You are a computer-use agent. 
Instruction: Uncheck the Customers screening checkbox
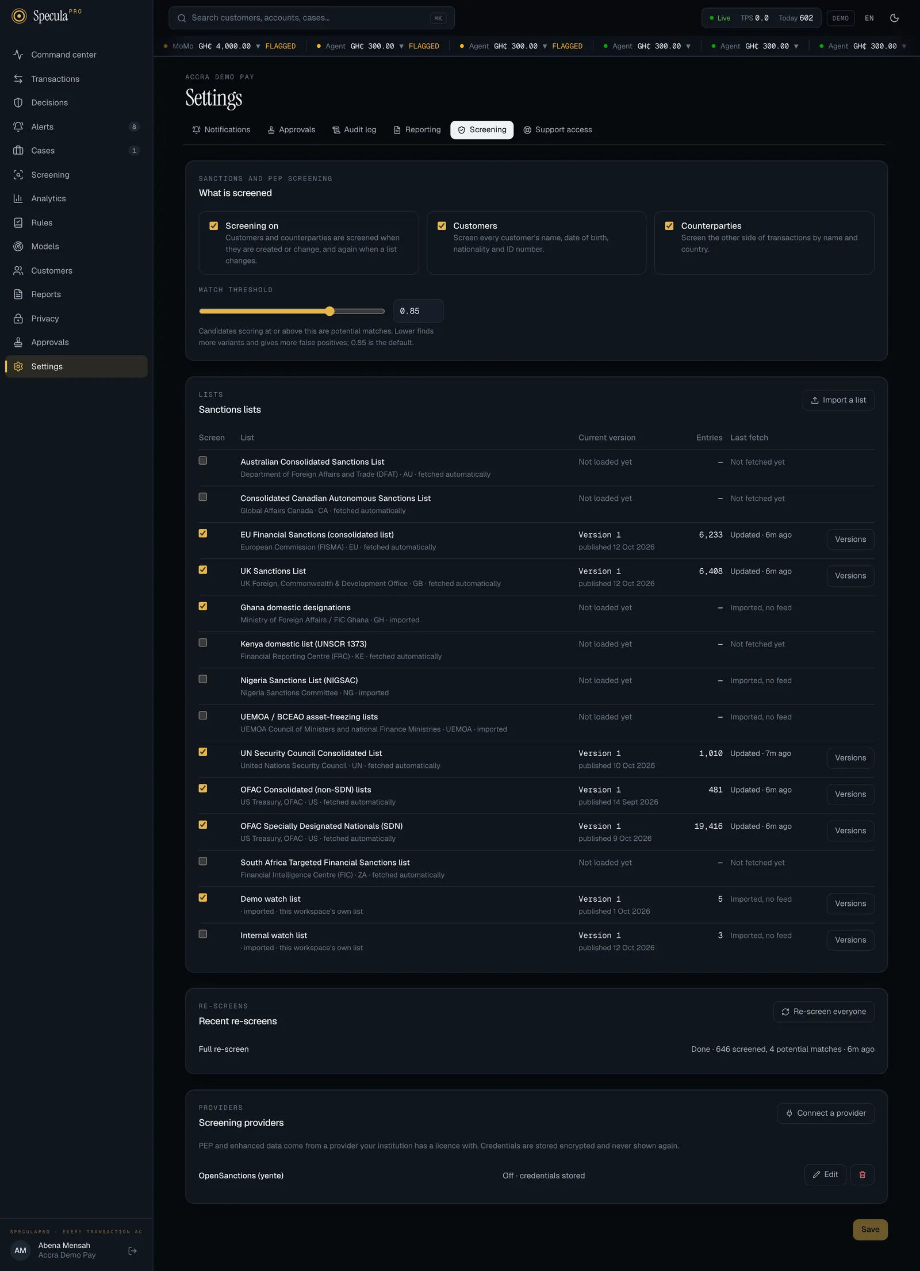point(442,226)
